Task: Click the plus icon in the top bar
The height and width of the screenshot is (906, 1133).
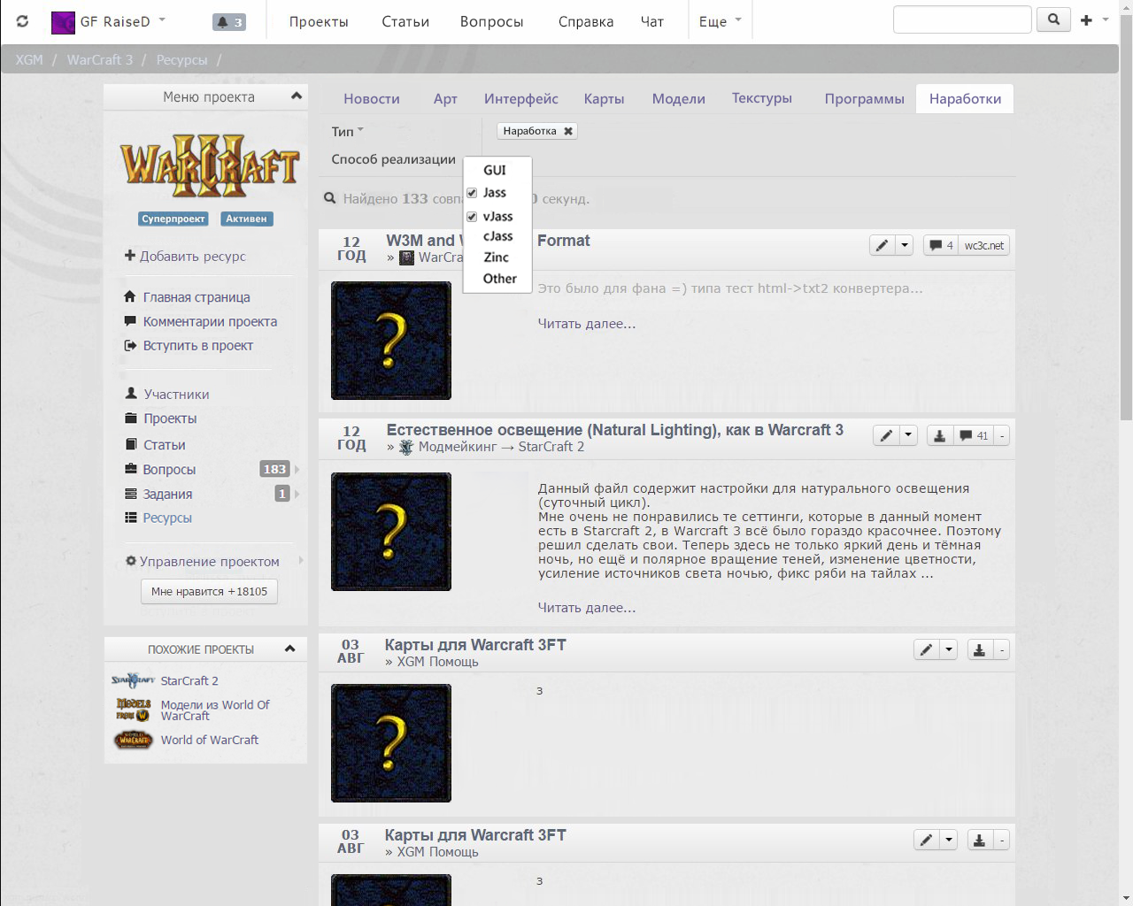Action: click(x=1086, y=20)
